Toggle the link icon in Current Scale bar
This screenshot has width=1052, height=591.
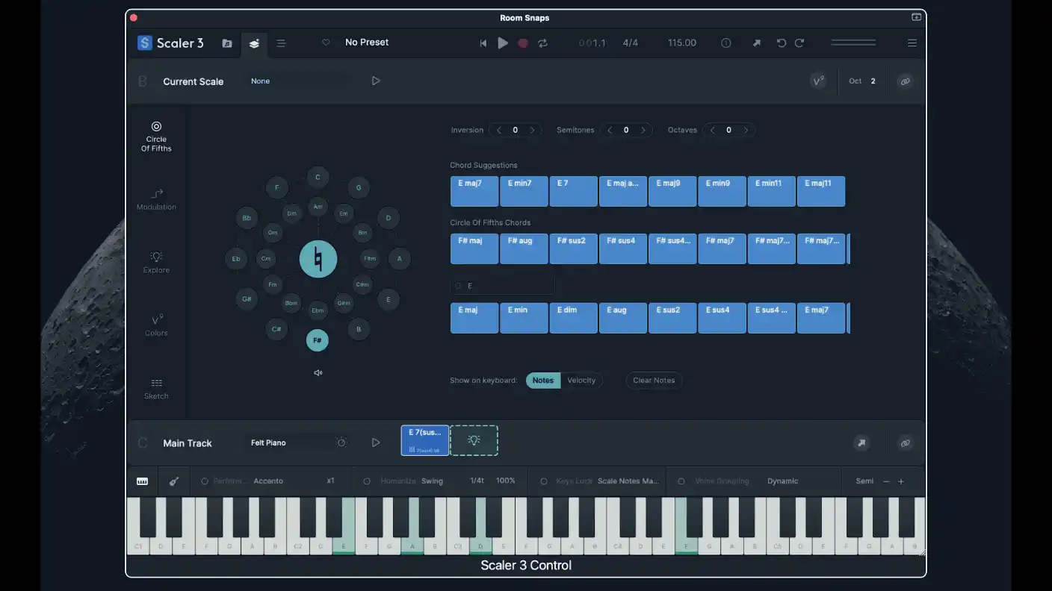[906, 81]
